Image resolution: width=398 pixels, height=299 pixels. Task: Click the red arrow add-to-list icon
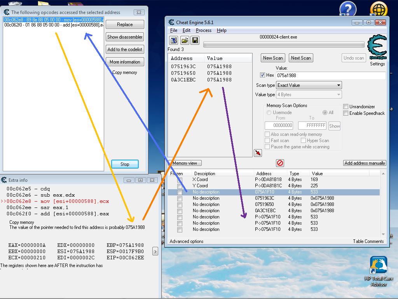coord(258,153)
